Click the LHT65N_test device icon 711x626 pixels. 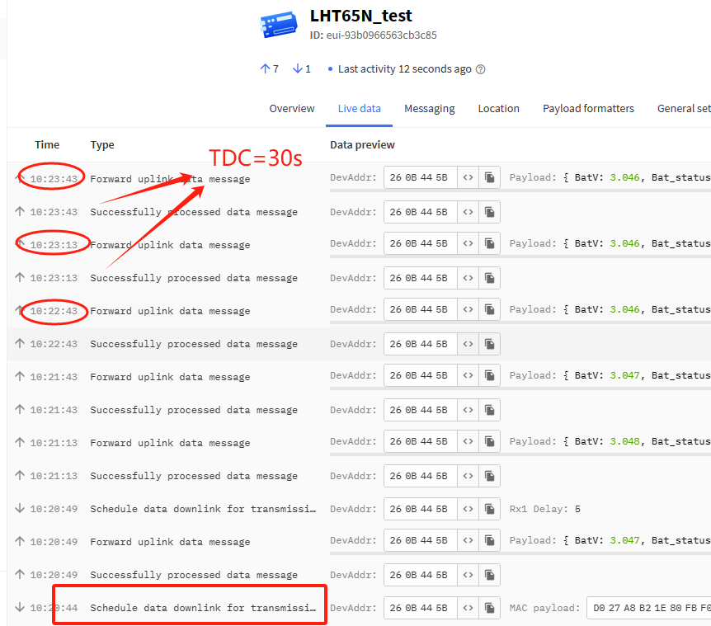[279, 25]
